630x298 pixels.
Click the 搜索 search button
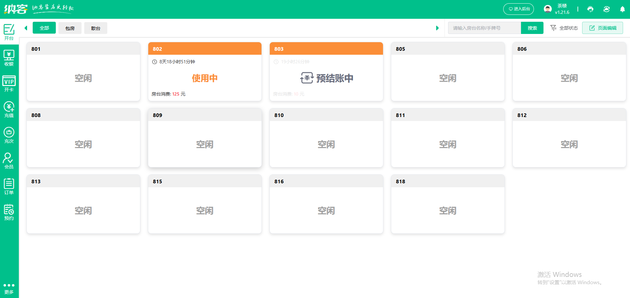[532, 28]
